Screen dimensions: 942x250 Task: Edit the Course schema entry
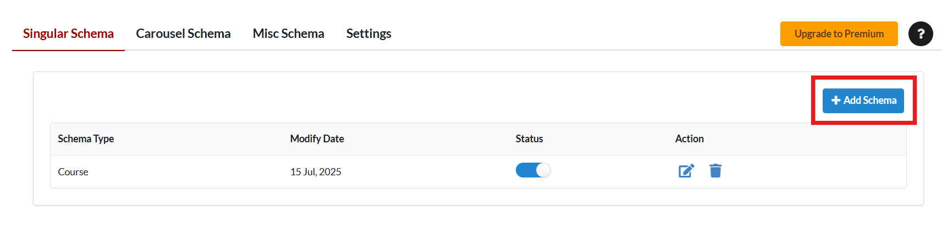click(x=686, y=171)
